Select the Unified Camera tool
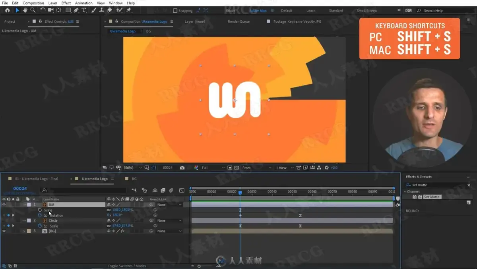 pos(50,10)
